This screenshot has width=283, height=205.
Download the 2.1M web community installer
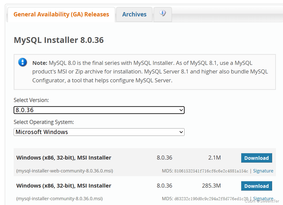[x=256, y=158]
